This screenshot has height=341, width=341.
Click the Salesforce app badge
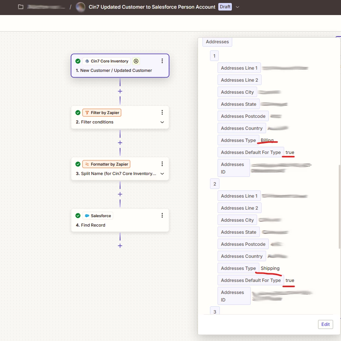pos(98,216)
